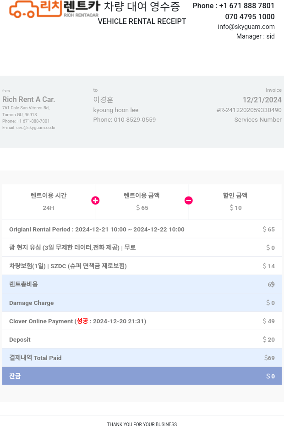Click the phone number +1 671 888 7801
284x428 pixels.
[x=247, y=6]
